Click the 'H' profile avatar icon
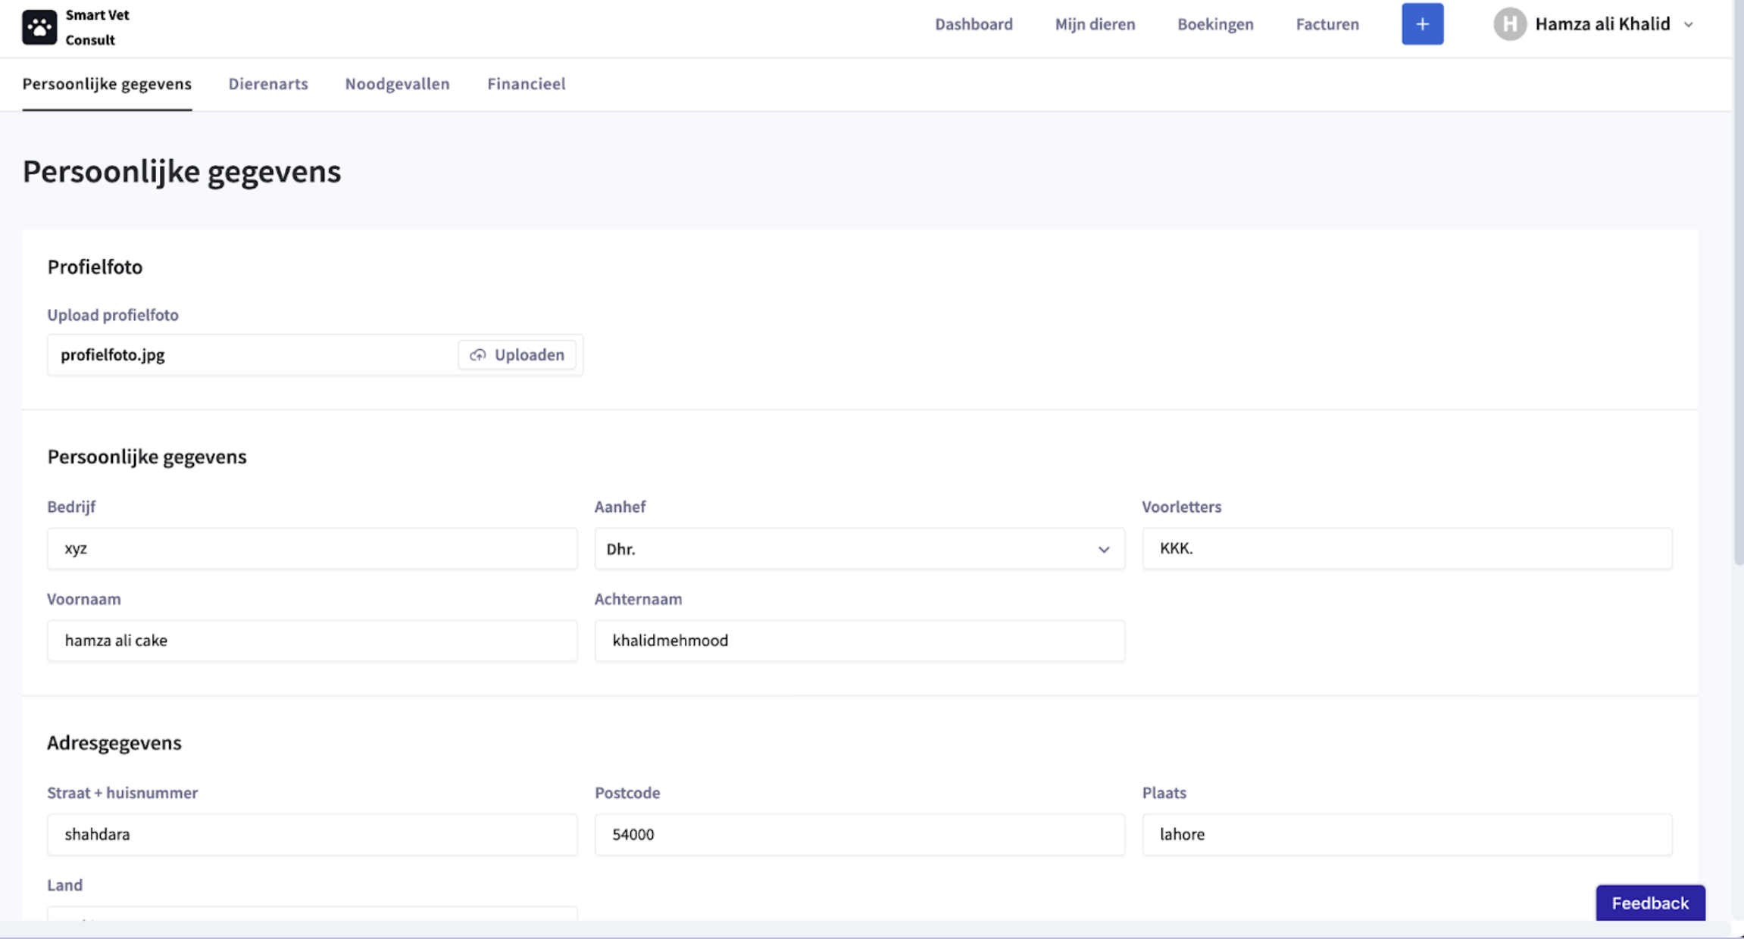Image resolution: width=1744 pixels, height=939 pixels. [1510, 23]
